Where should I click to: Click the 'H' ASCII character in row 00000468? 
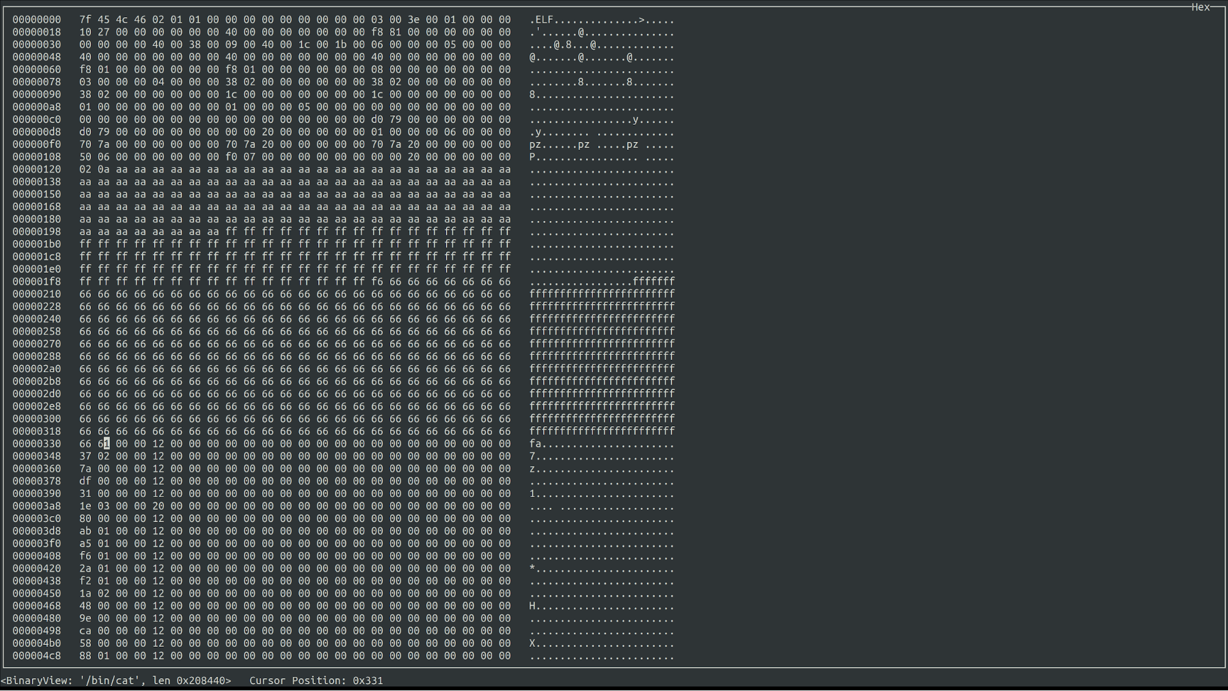533,606
